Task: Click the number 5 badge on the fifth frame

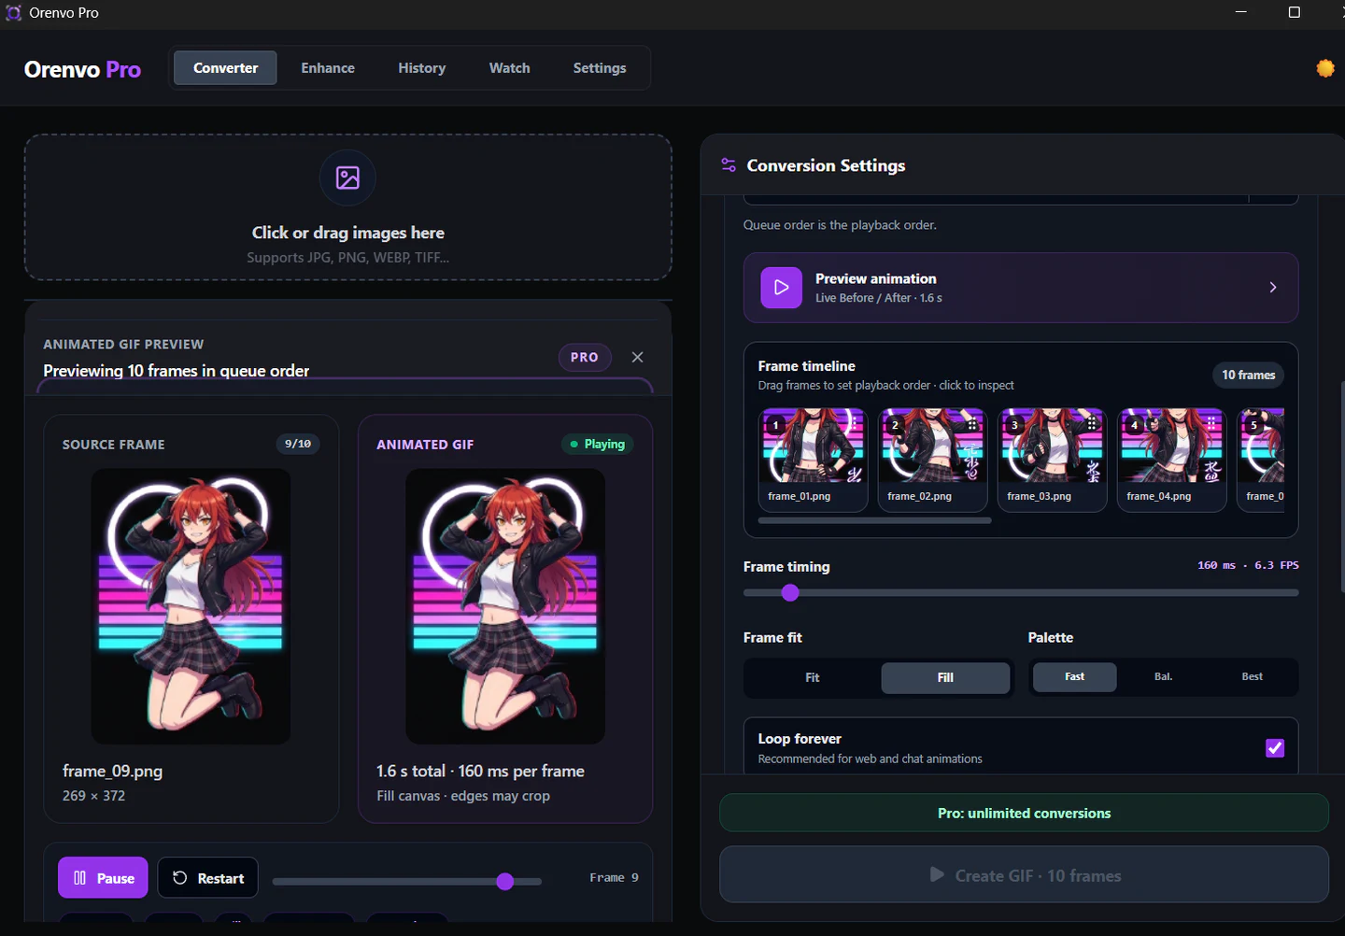Action: pyautogui.click(x=1253, y=425)
